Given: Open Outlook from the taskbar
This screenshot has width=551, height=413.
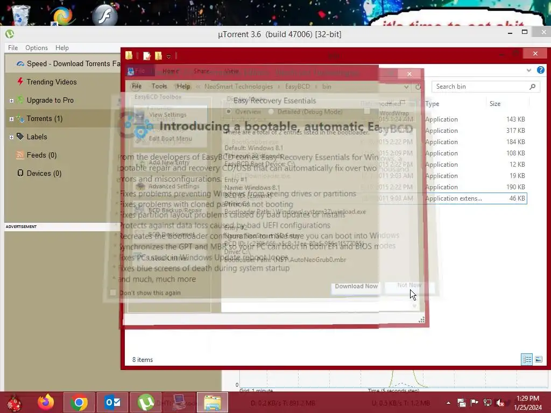Looking at the screenshot, I should (x=112, y=402).
